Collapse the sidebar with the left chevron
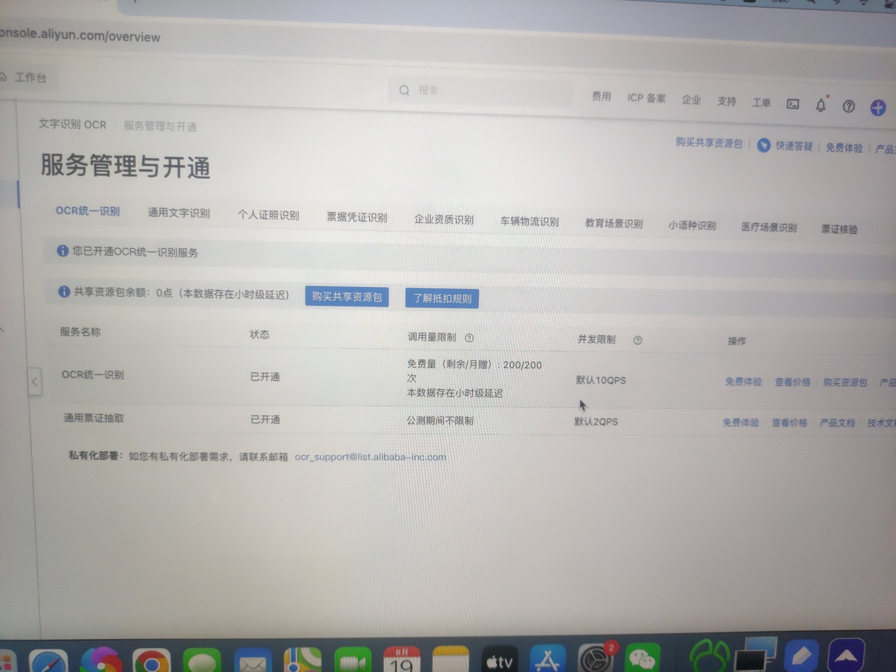This screenshot has height=672, width=896. [35, 382]
